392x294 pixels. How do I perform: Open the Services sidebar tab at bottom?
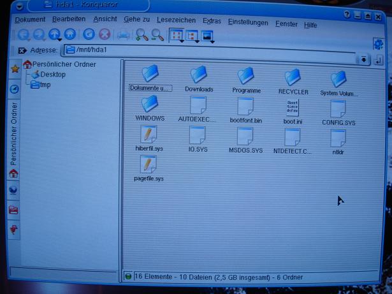coord(13,229)
